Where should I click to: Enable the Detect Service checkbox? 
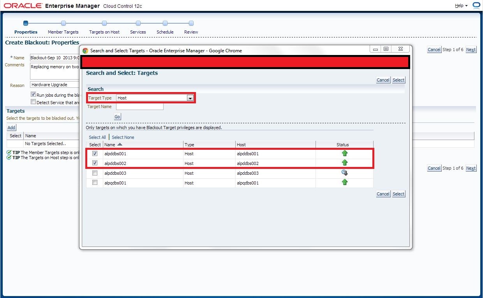(33, 102)
